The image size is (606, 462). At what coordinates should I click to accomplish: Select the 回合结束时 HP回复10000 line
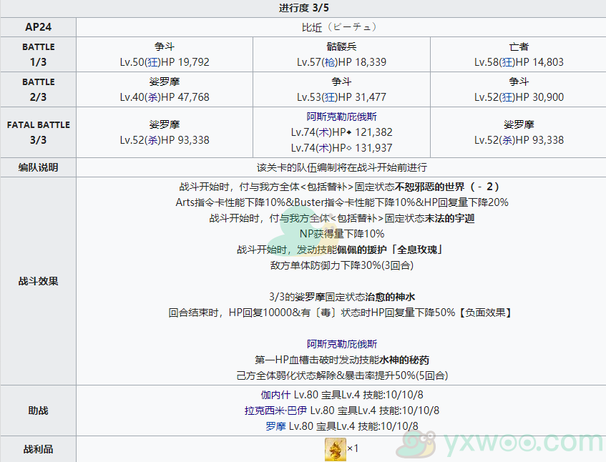pyautogui.click(x=340, y=313)
